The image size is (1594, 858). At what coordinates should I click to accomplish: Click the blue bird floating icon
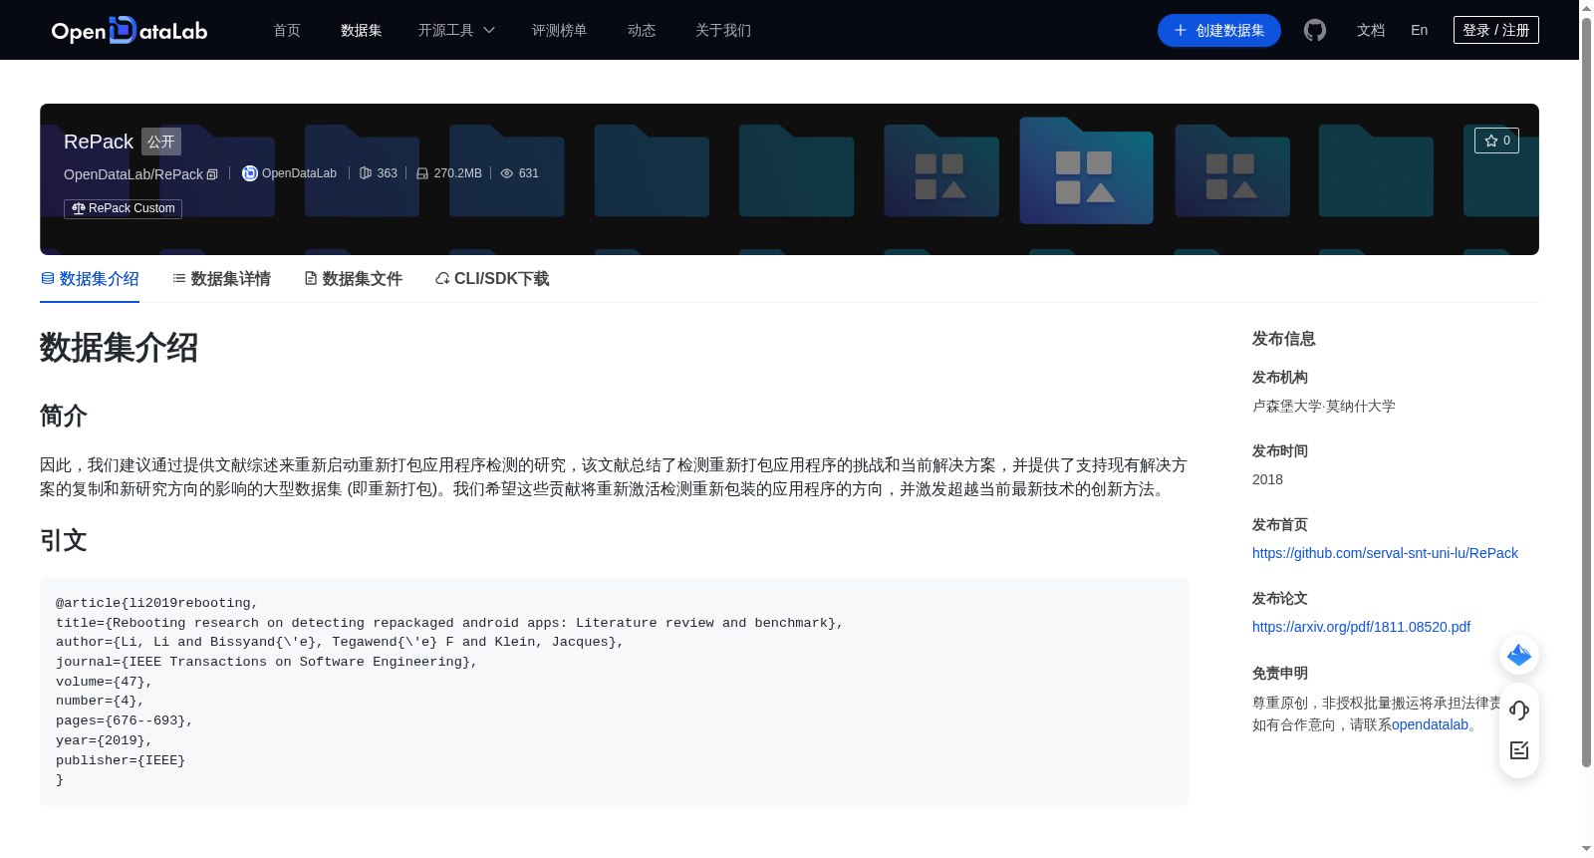(1519, 655)
